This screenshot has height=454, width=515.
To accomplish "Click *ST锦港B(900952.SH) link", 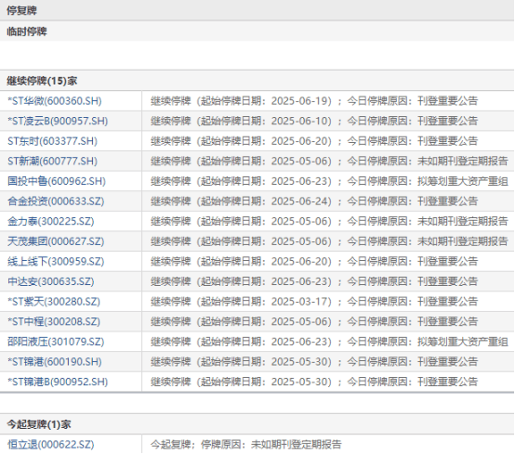I will tap(58, 382).
